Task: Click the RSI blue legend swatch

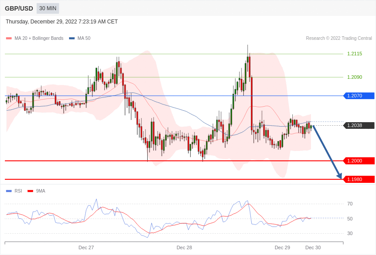Action: pos(9,191)
